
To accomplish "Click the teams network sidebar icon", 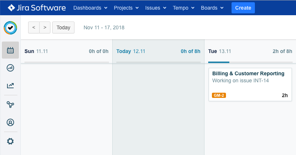I will point(10,105).
